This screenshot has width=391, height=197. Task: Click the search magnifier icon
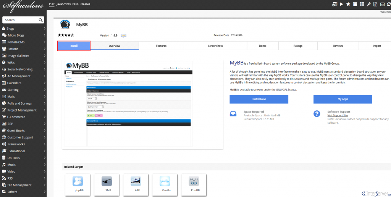[40, 20]
